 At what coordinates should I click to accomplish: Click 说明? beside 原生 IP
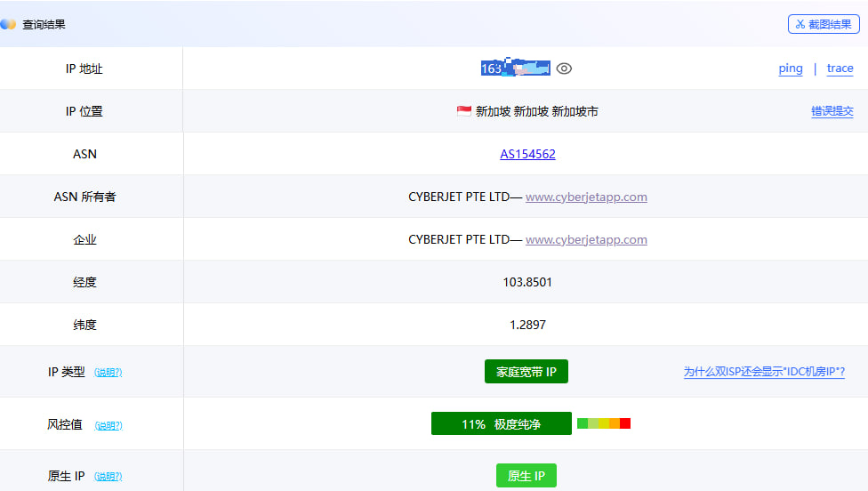(x=108, y=477)
